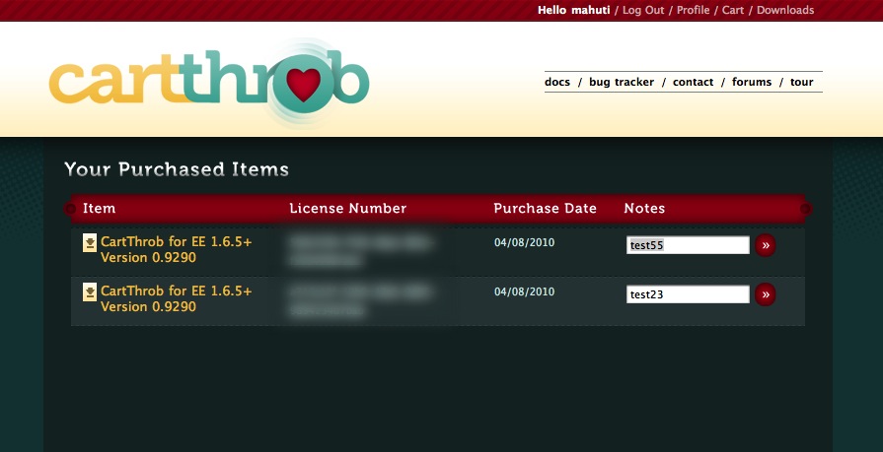The height and width of the screenshot is (452, 883).
Task: Open Downloads in the top bar
Action: click(x=785, y=10)
